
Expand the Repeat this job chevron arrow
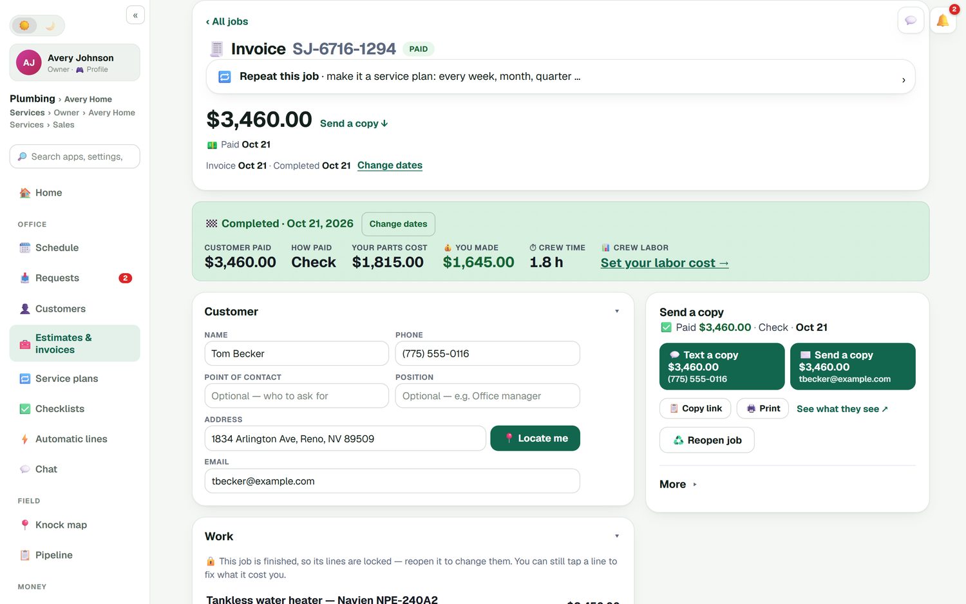(904, 80)
